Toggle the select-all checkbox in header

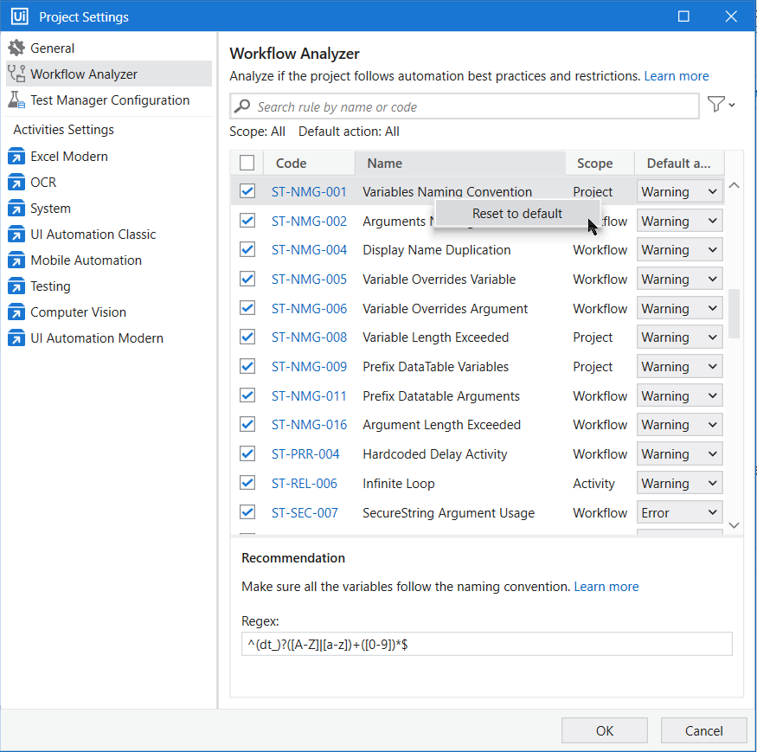pyautogui.click(x=247, y=163)
